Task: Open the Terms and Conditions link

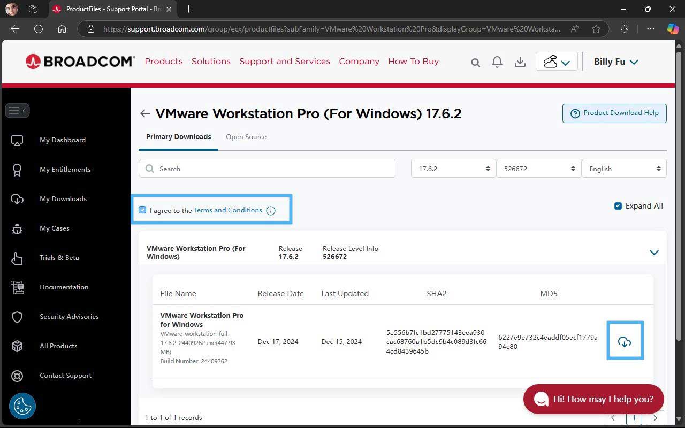Action: pyautogui.click(x=227, y=210)
